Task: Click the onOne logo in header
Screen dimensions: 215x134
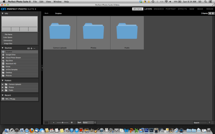Action: pos(4,9)
